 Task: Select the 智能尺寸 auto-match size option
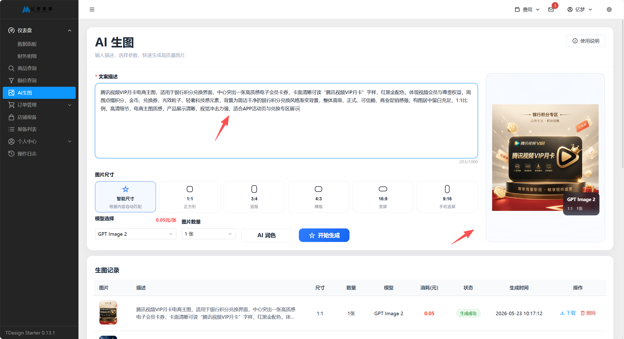click(x=125, y=197)
